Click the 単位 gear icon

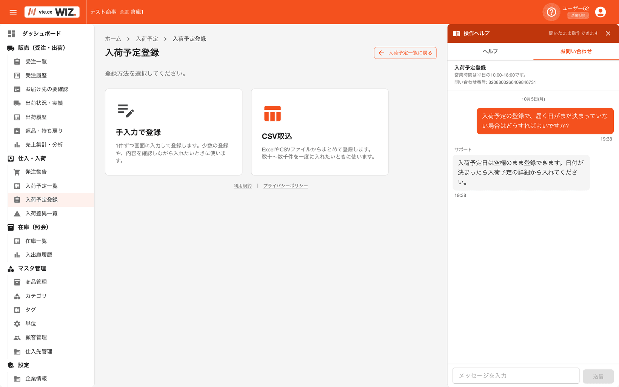pyautogui.click(x=17, y=324)
